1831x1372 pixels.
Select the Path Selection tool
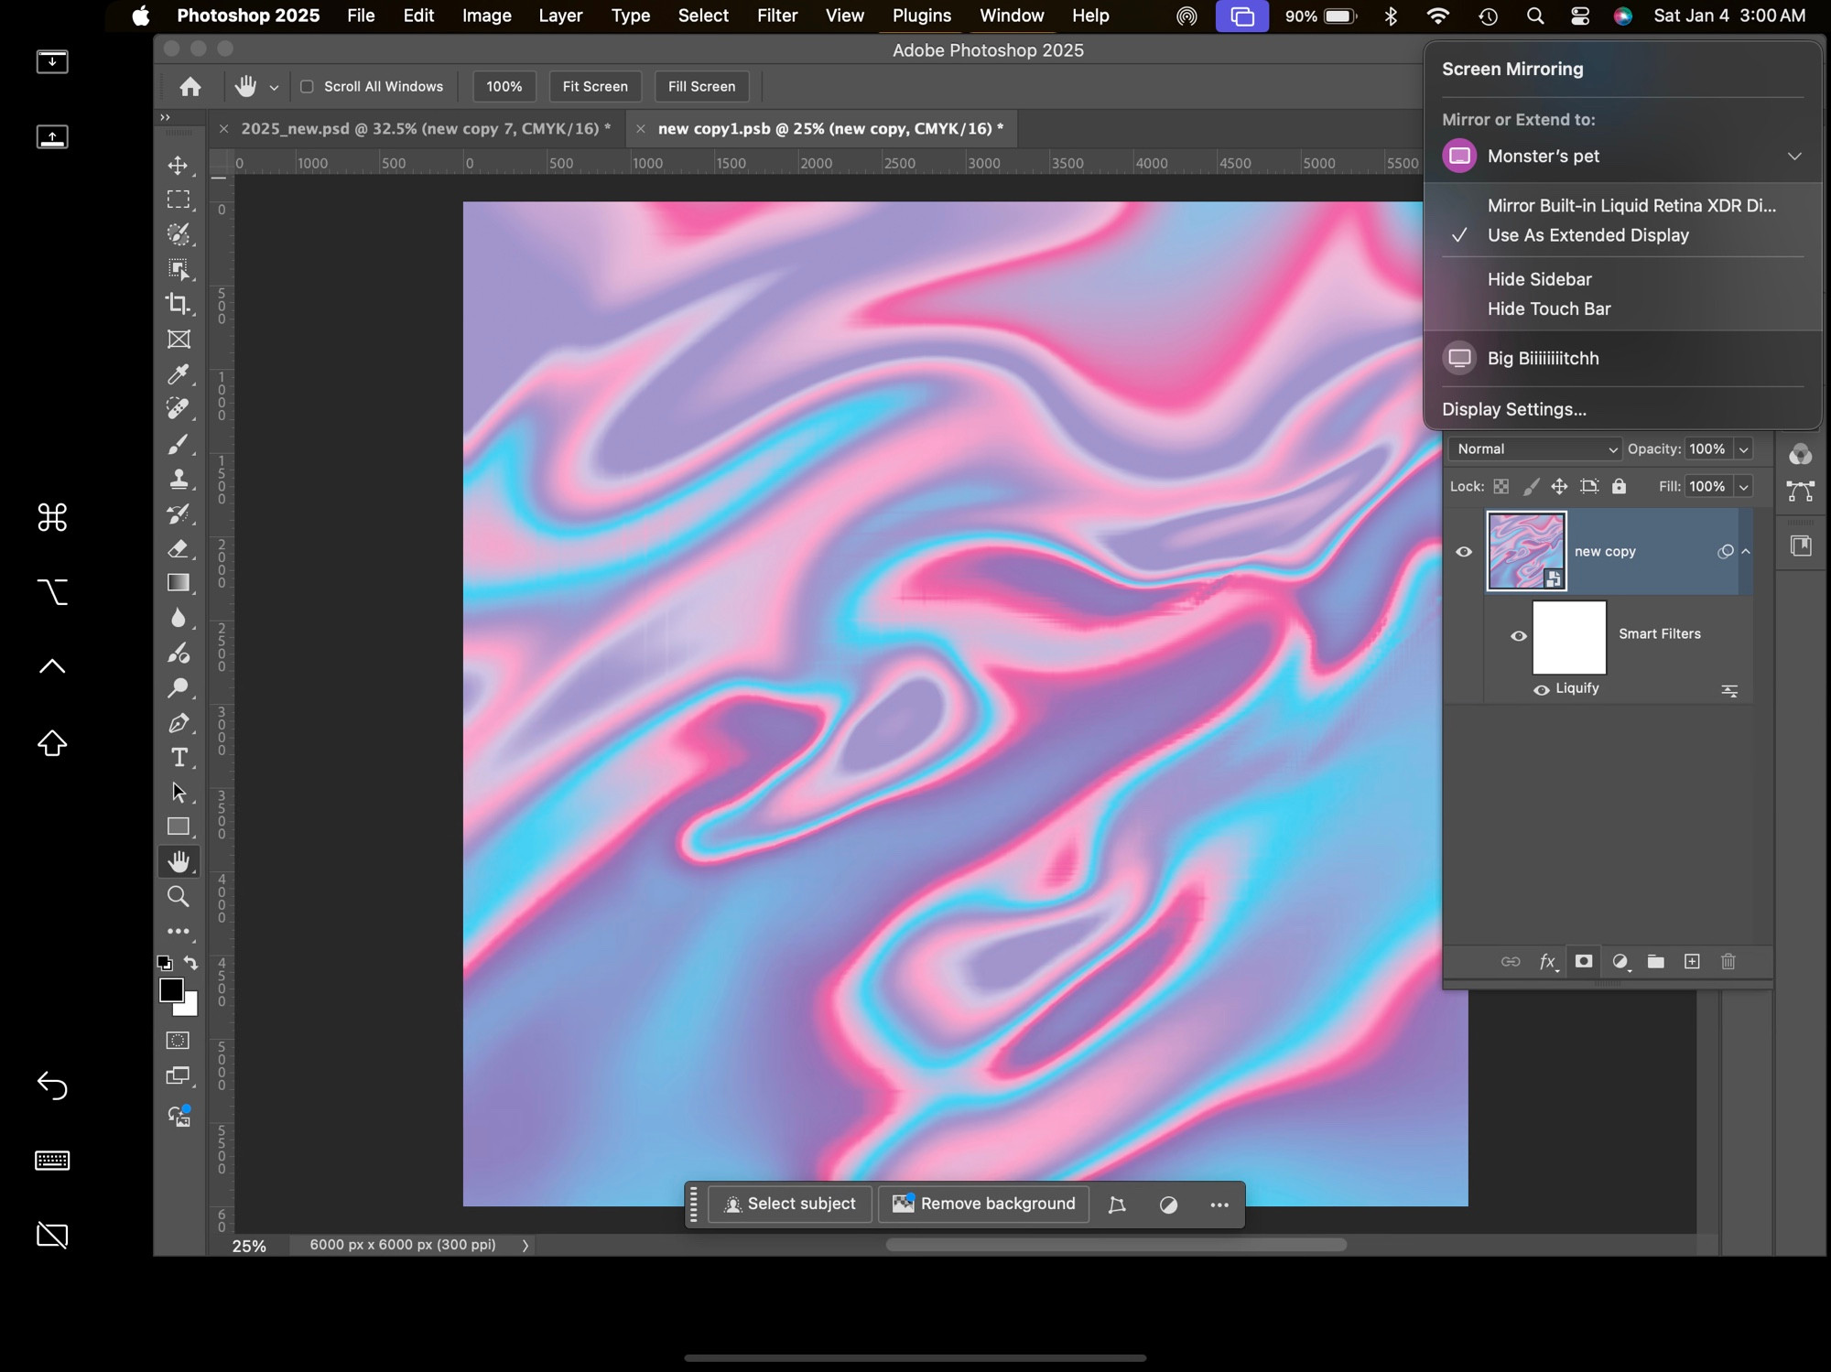179,793
